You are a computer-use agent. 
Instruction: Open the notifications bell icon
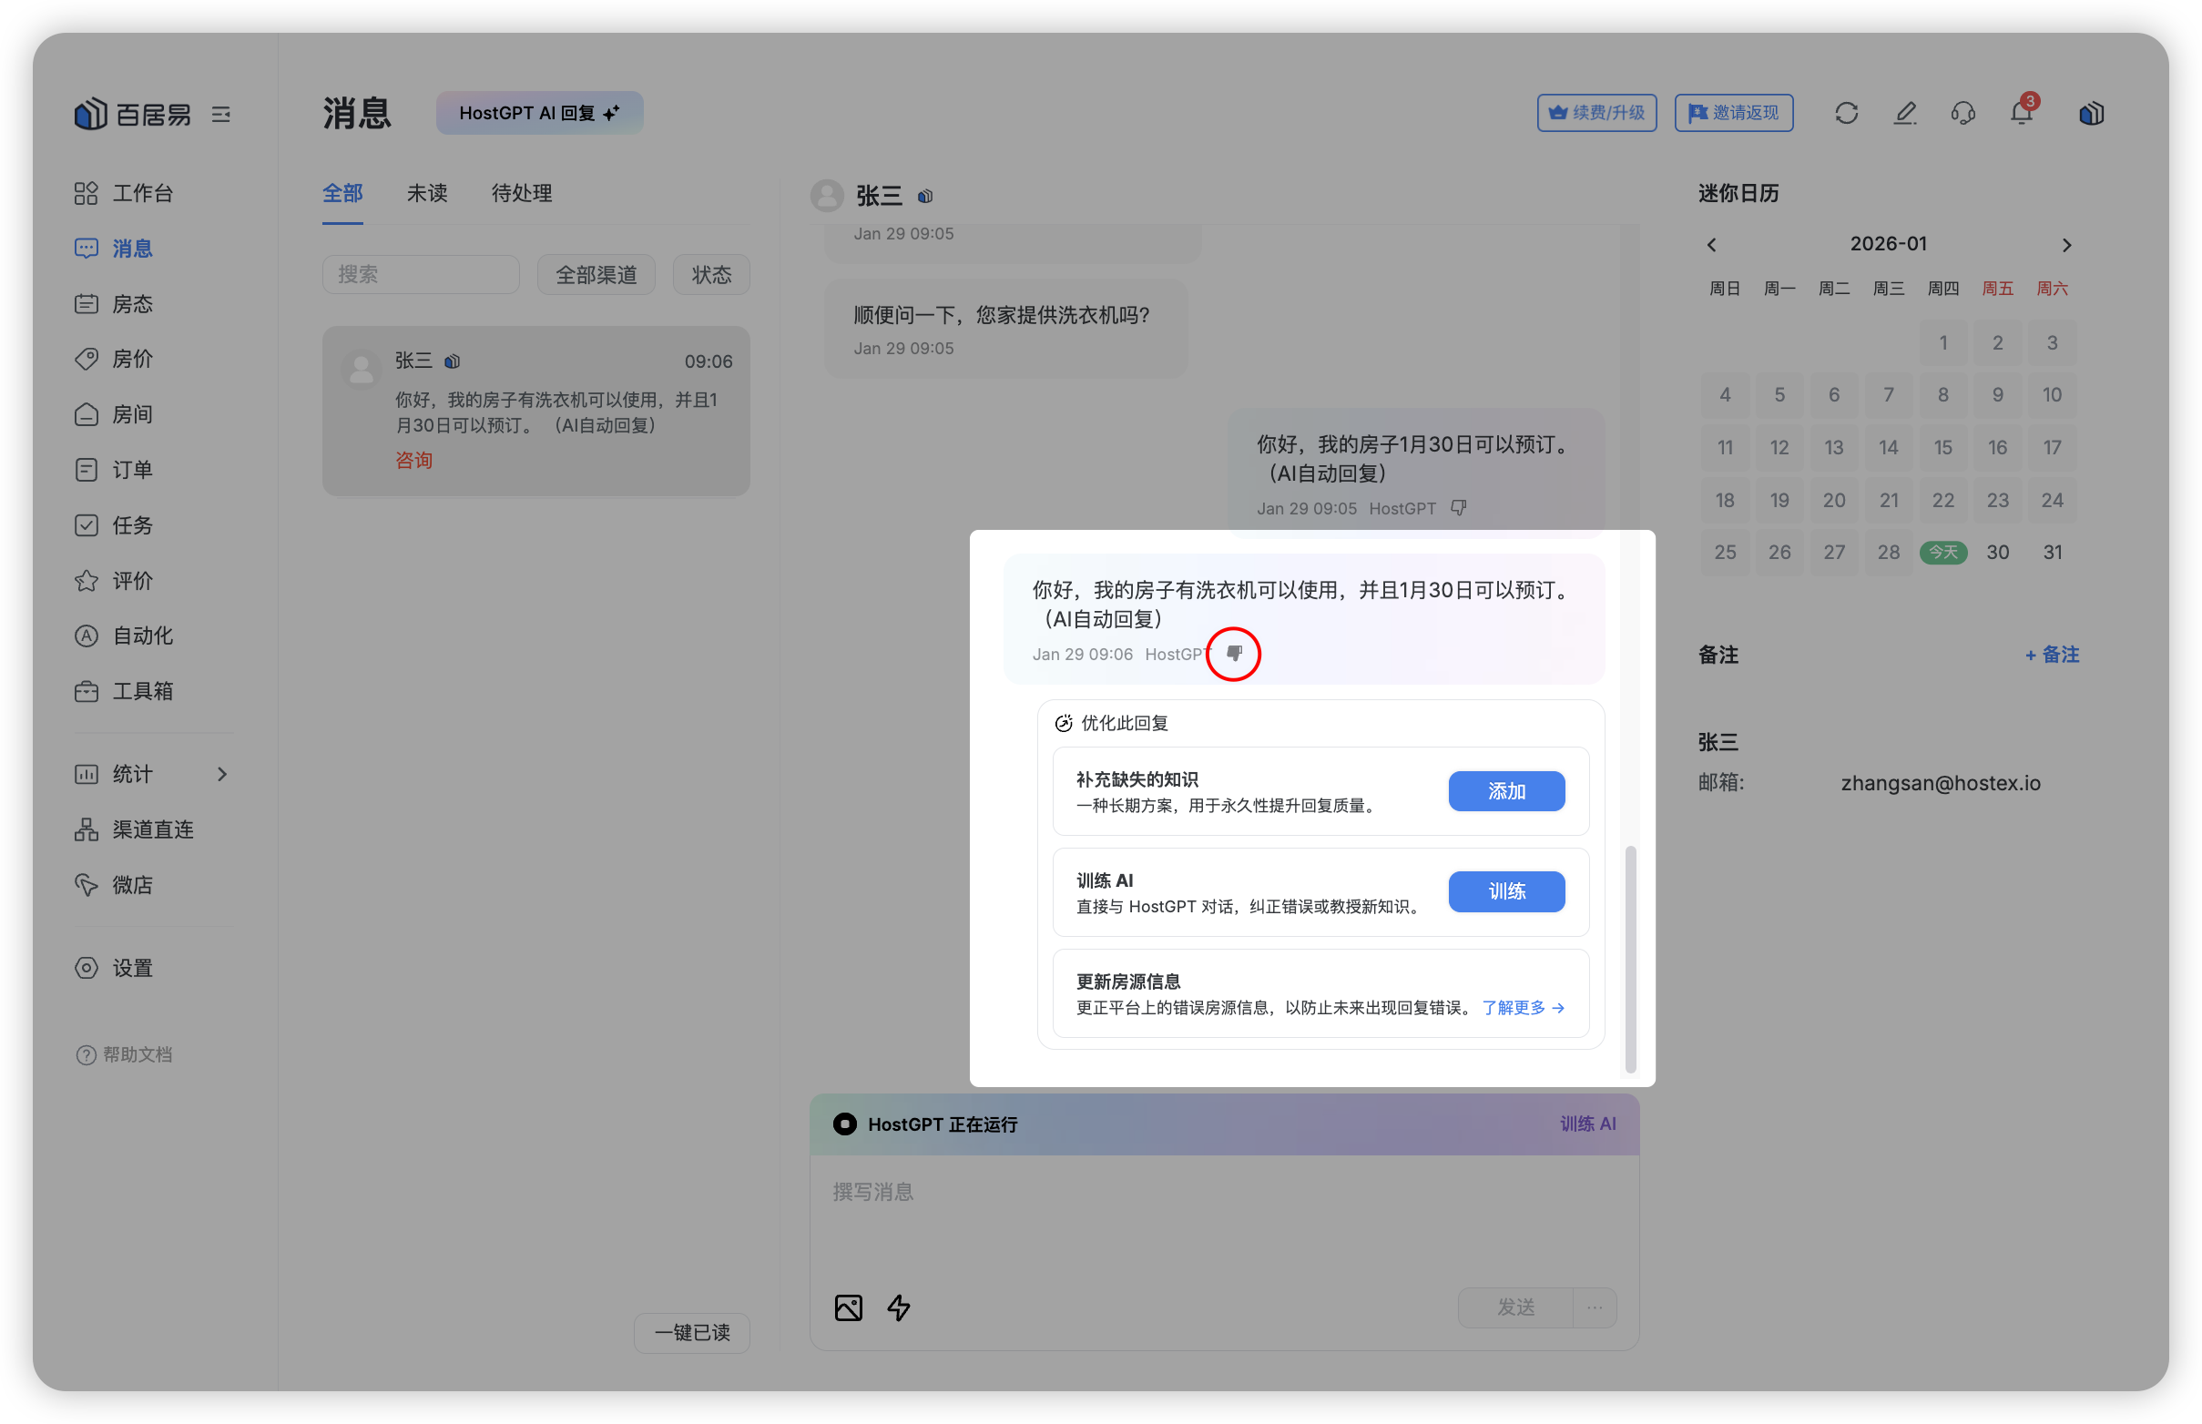(2021, 114)
